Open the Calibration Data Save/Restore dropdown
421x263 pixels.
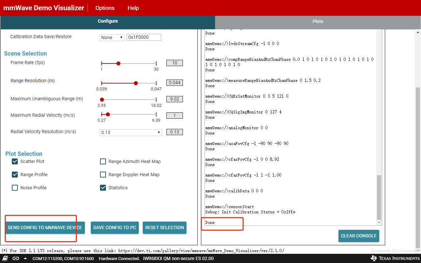[x=112, y=37]
